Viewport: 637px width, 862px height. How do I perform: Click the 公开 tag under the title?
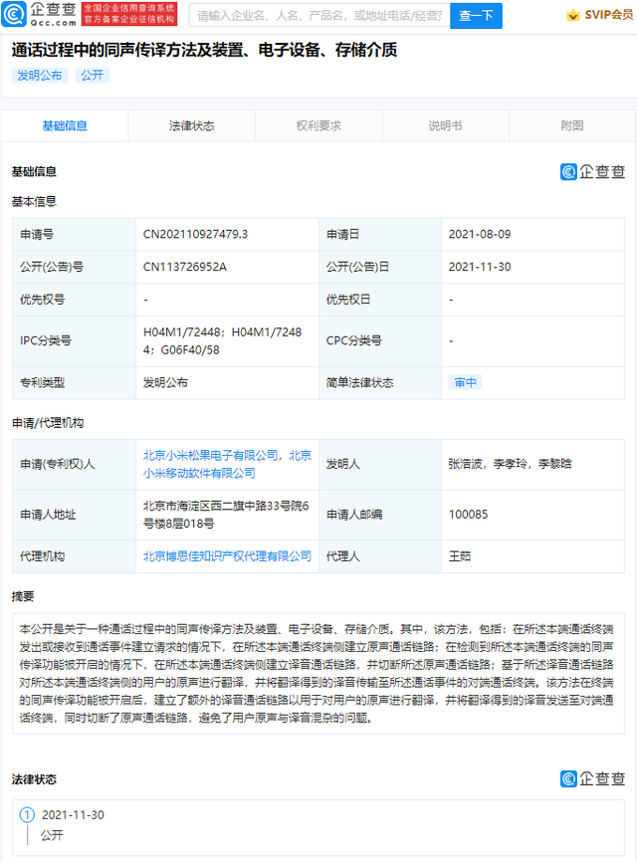92,76
